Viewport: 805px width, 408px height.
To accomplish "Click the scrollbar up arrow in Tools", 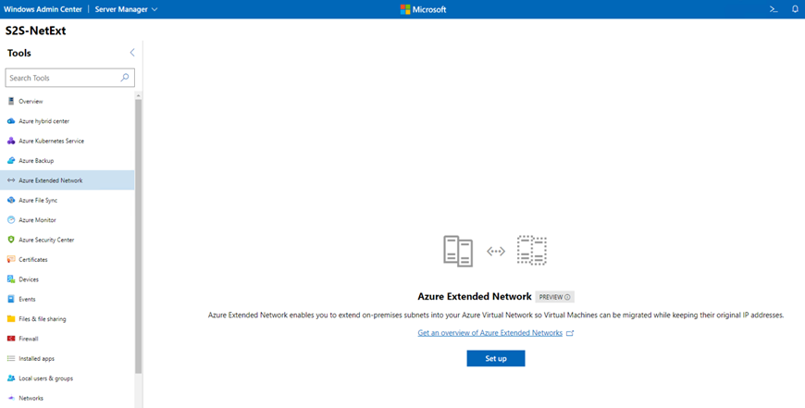I will pos(138,95).
